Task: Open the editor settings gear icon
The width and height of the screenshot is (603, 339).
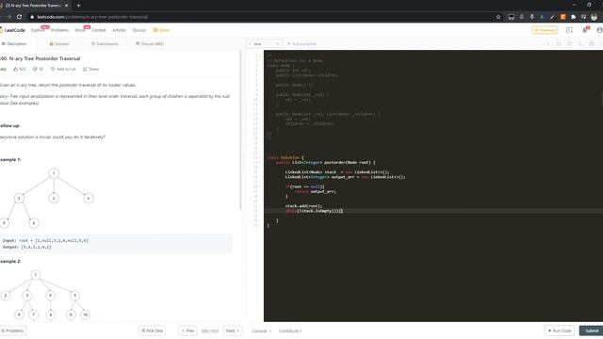Action: [x=592, y=44]
